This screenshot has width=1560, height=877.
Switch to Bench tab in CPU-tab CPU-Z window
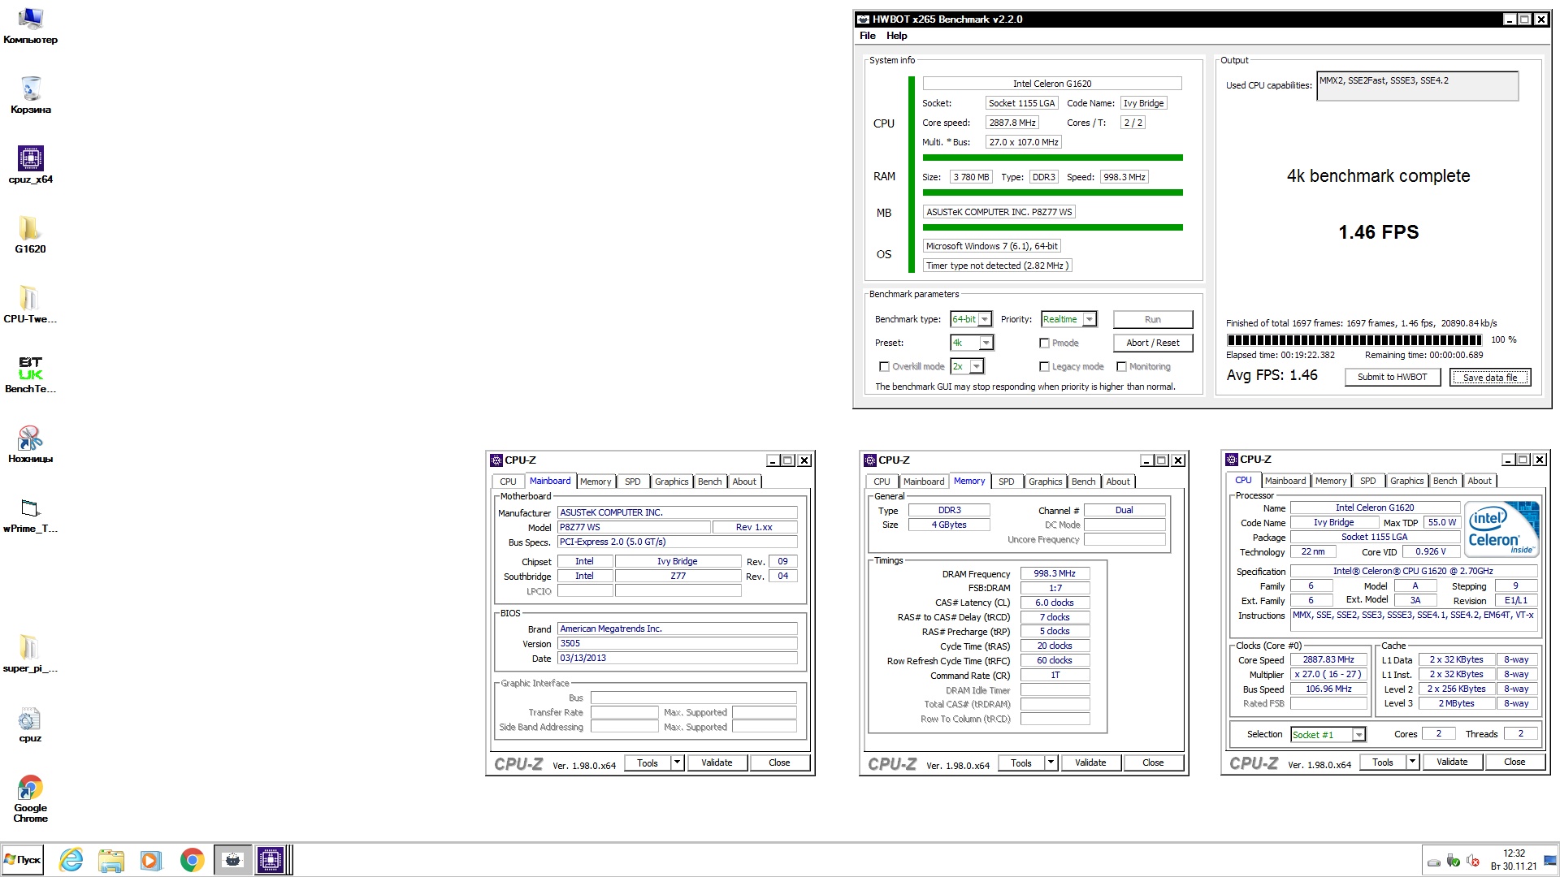[1445, 481]
